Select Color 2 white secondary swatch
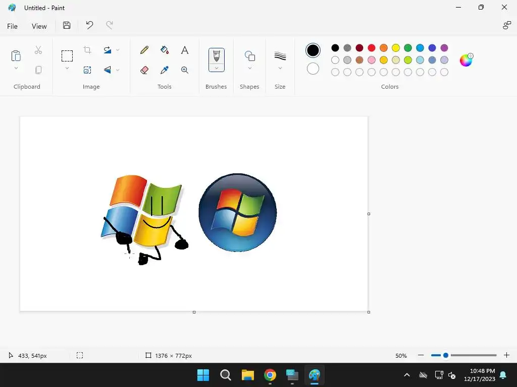The image size is (517, 387). pos(313,69)
